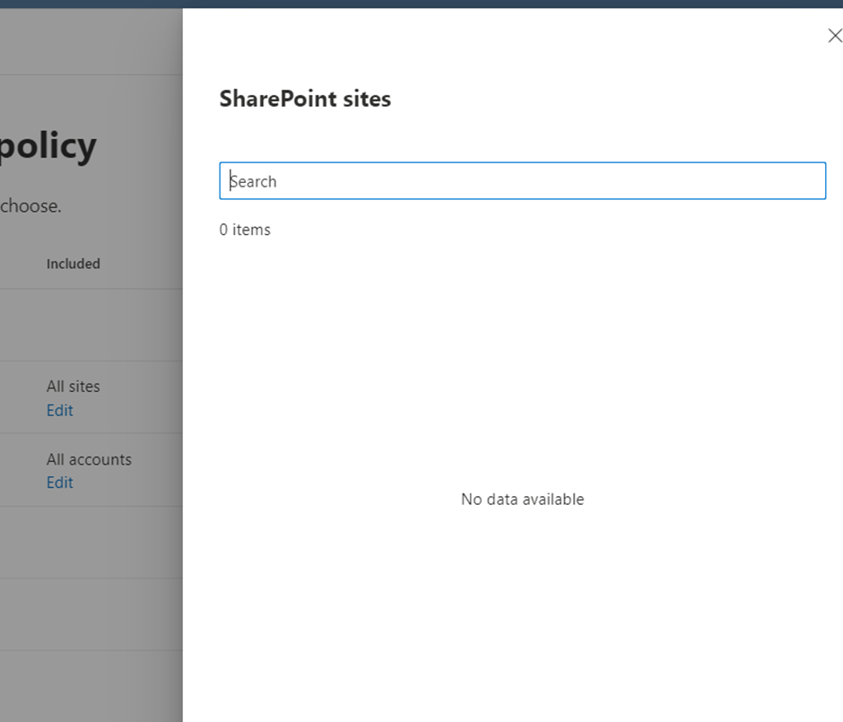Select the 'All sites' text

pyautogui.click(x=74, y=386)
